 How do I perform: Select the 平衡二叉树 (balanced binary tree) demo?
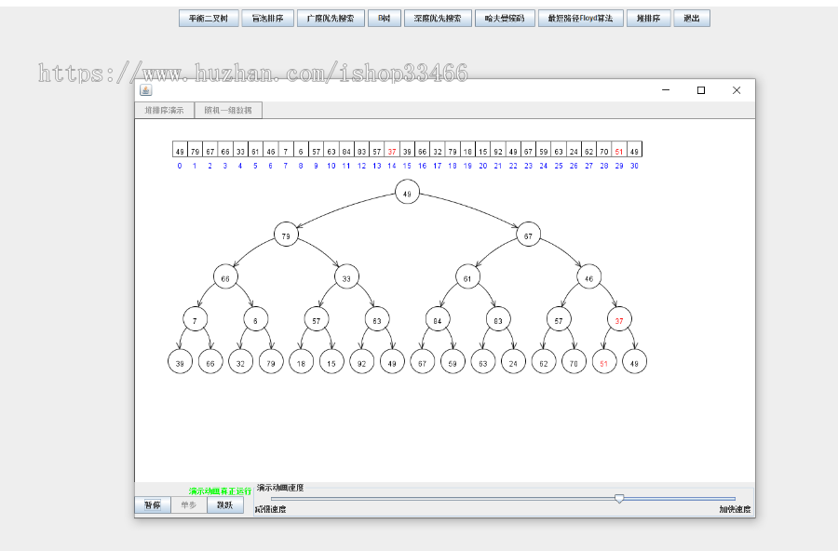[x=209, y=18]
